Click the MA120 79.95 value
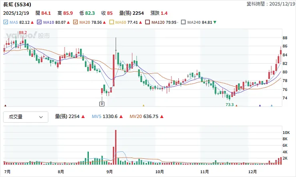The width and height of the screenshot is (296, 177). click(x=171, y=22)
